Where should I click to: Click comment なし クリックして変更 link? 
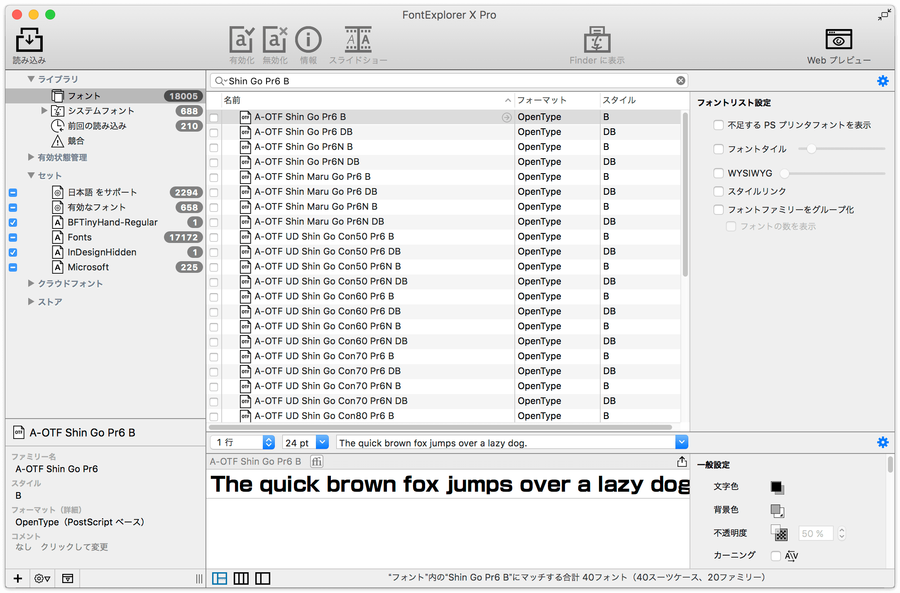click(62, 547)
